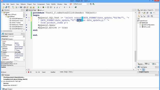Toggle the Cancel property False checkbox

tap(15, 50)
